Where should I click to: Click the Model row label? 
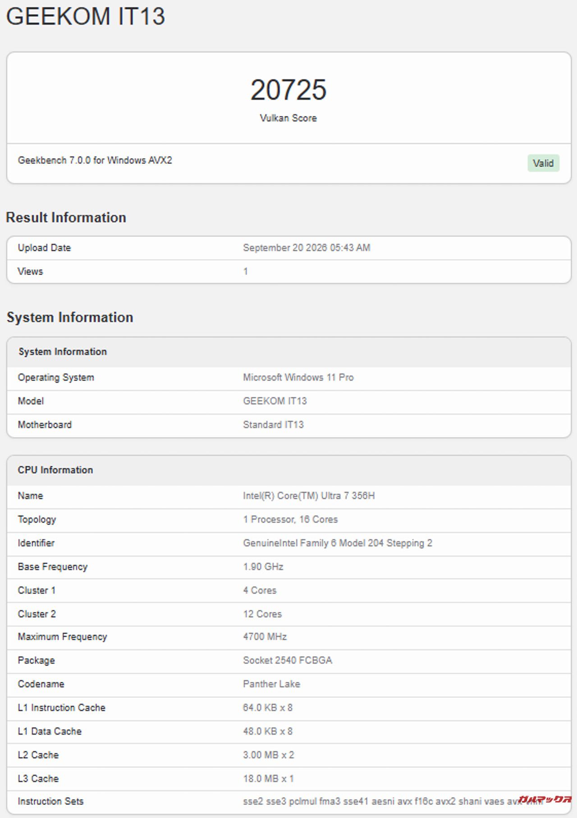tap(31, 401)
